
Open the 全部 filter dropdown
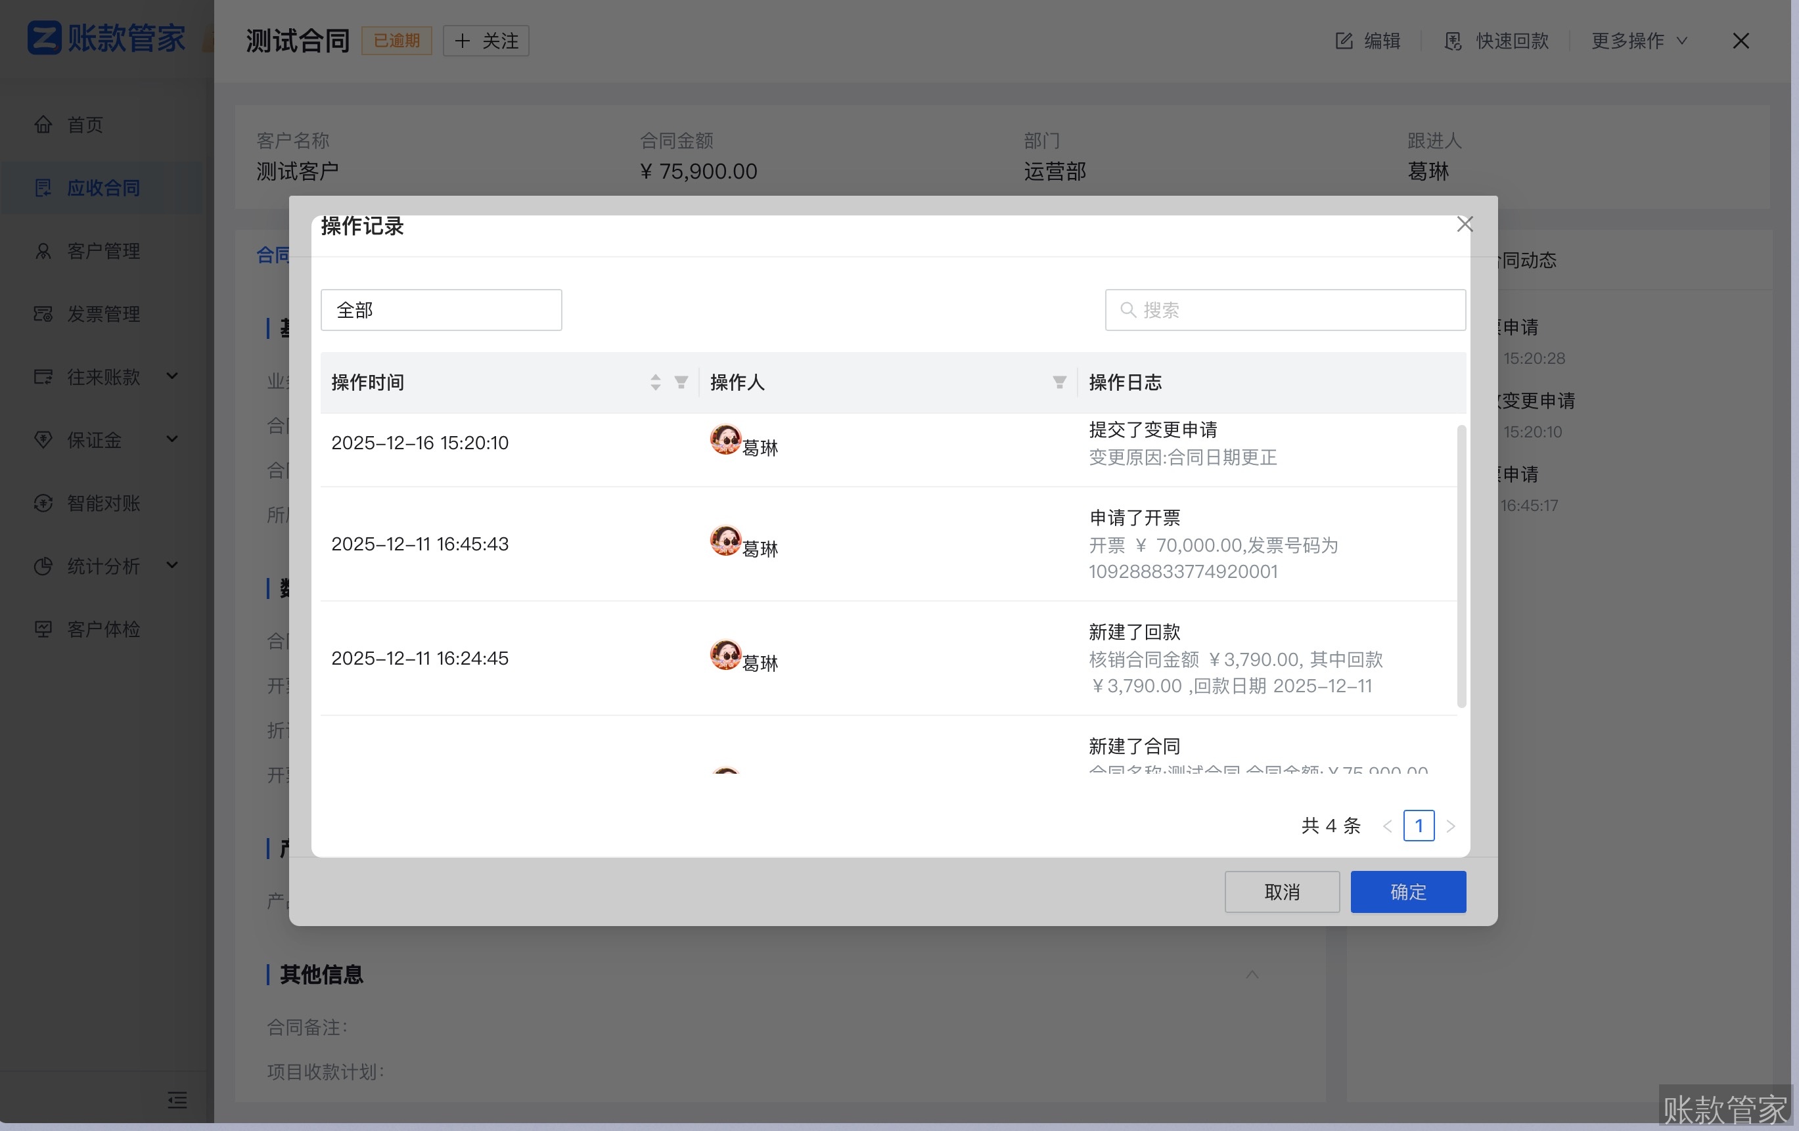pyautogui.click(x=441, y=309)
